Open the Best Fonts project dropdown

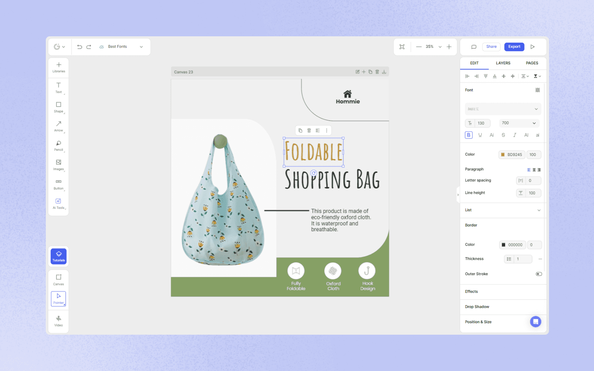pyautogui.click(x=121, y=47)
